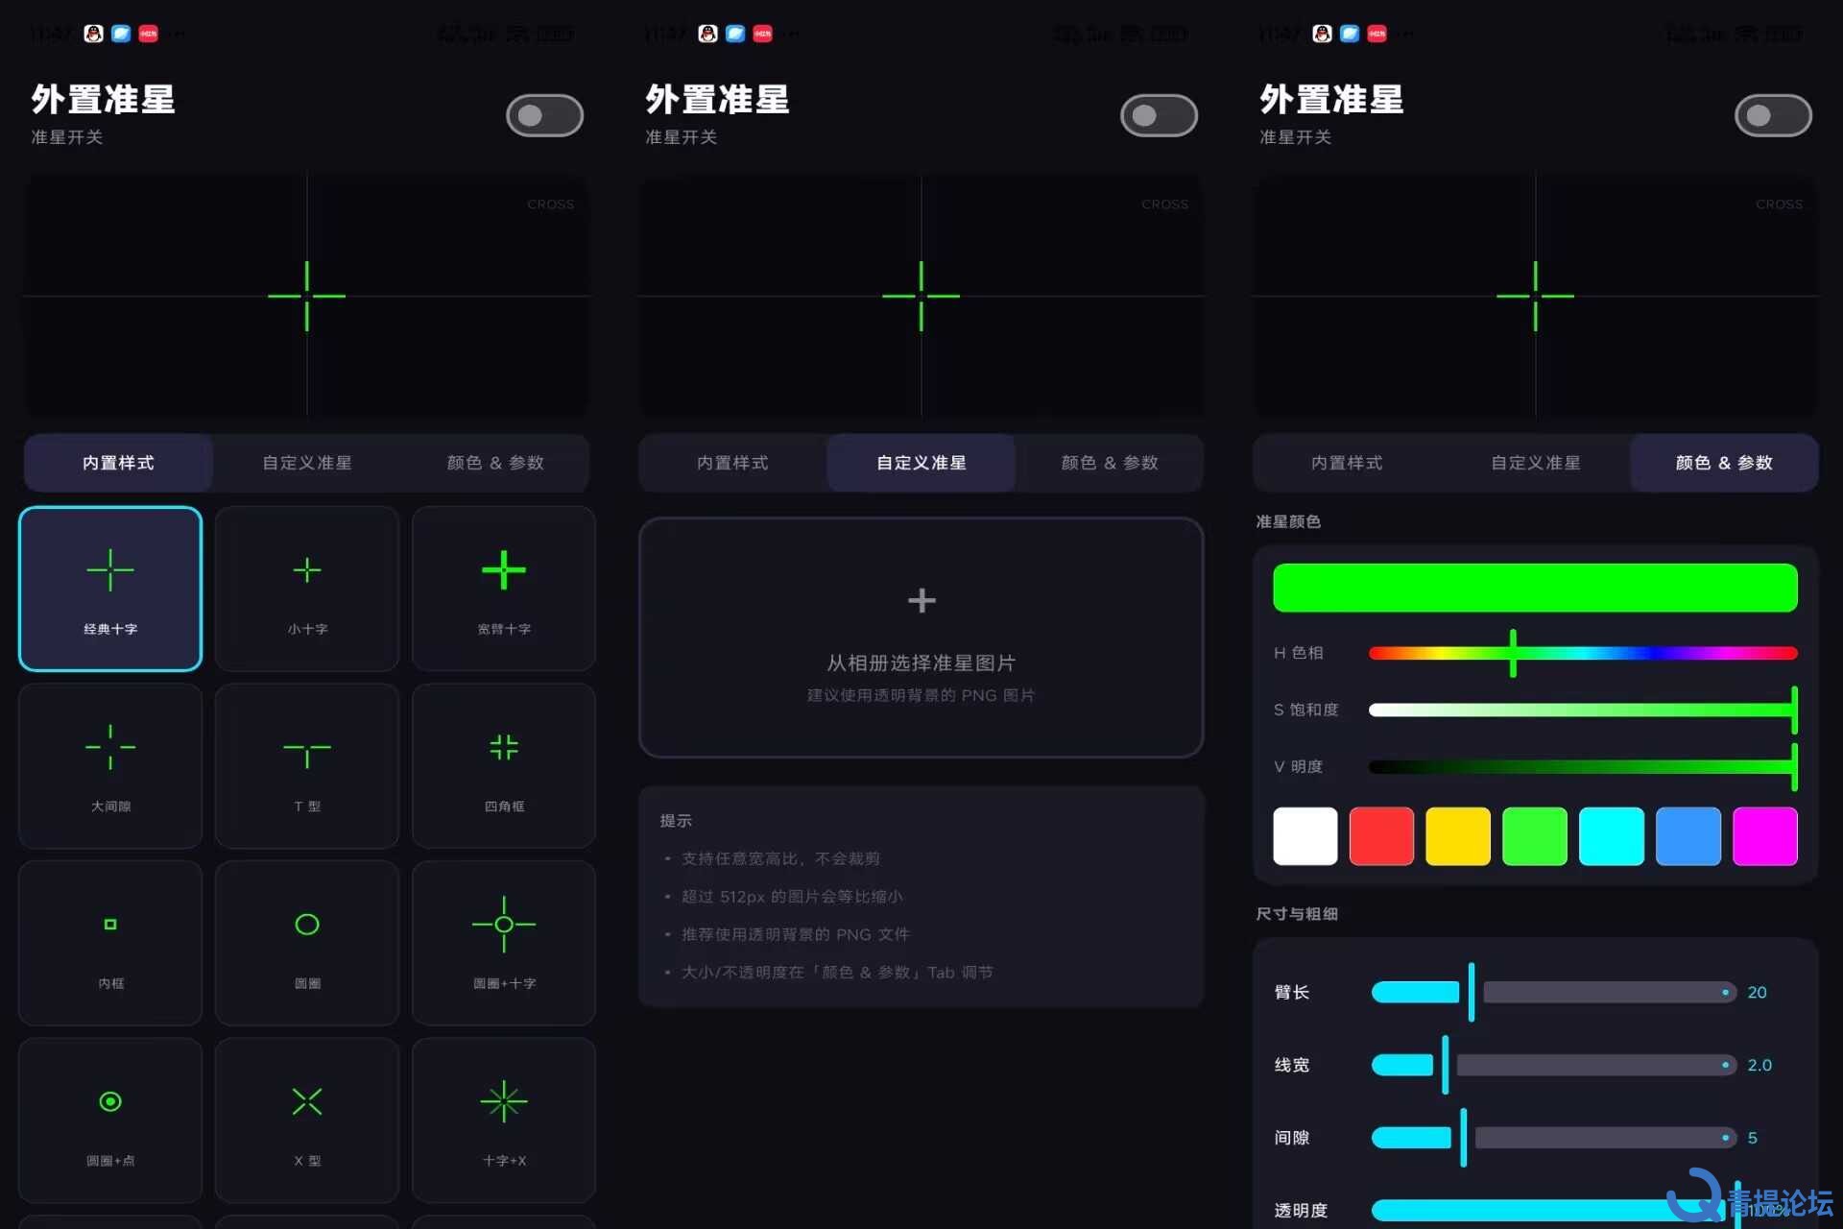Select the 圆圈+点 crosshair style
Image resolution: width=1843 pixels, height=1229 pixels.
[x=110, y=1120]
